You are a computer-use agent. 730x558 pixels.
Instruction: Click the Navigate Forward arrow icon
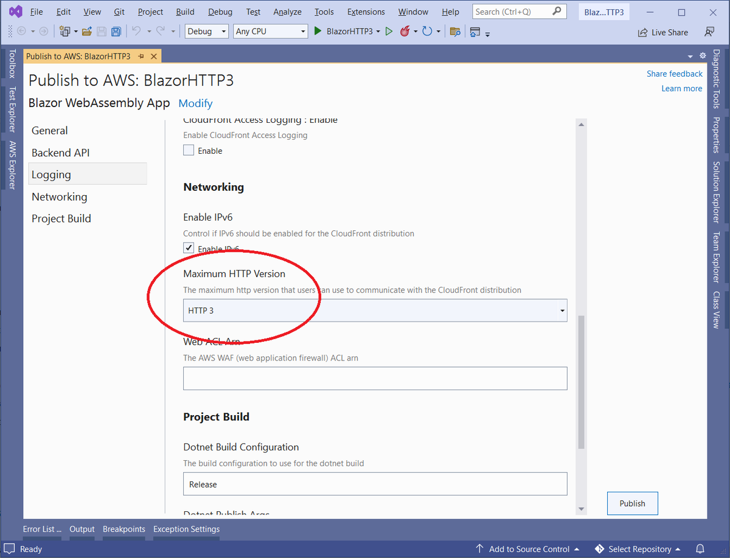coord(43,31)
